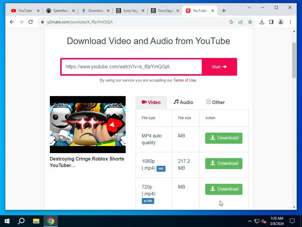Click the muted volume tray icon
This screenshot has width=302, height=227.
click(x=264, y=221)
